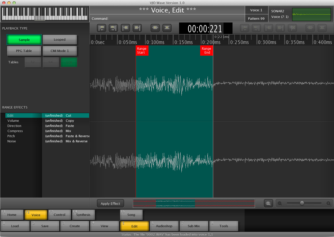
Task: Select Edit in the range effects list
Action: pyautogui.click(x=23, y=115)
